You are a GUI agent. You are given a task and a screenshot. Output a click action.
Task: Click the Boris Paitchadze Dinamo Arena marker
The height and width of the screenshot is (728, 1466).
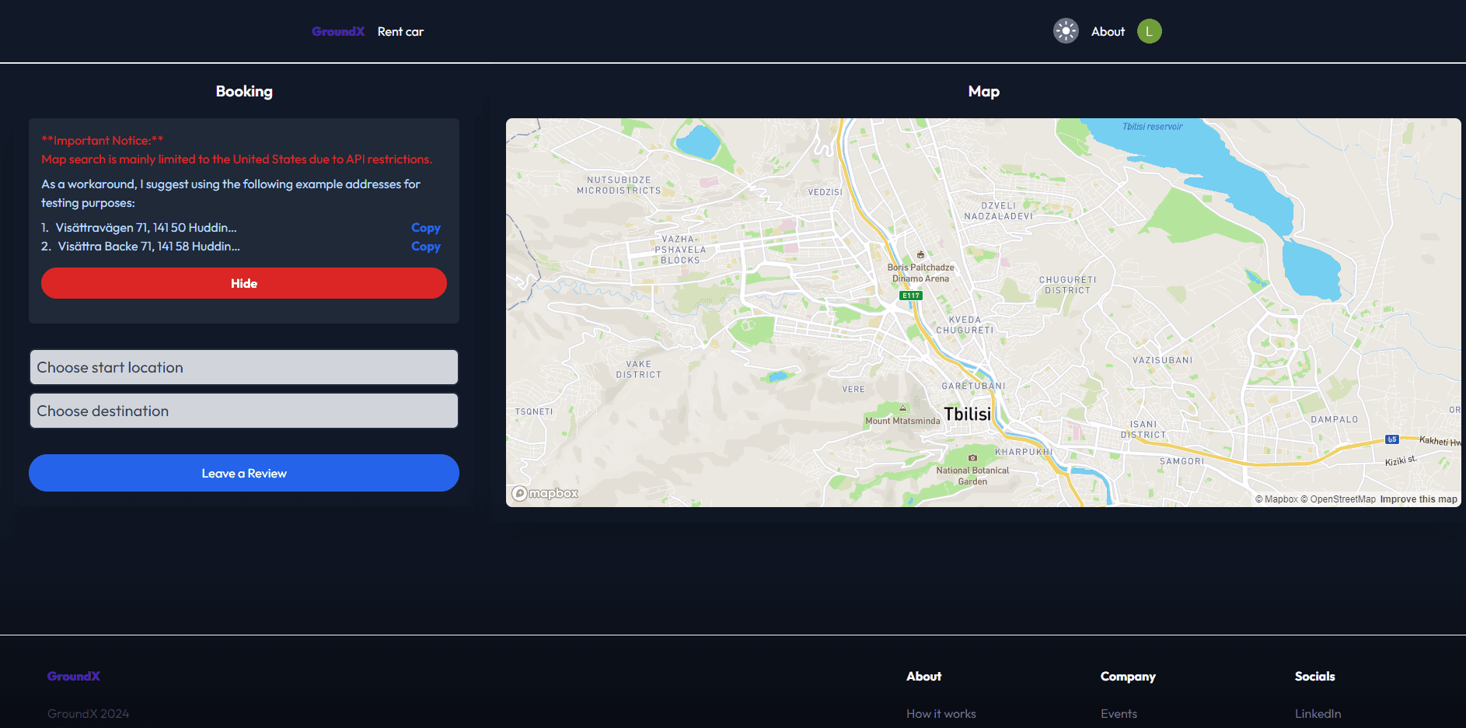coord(920,254)
